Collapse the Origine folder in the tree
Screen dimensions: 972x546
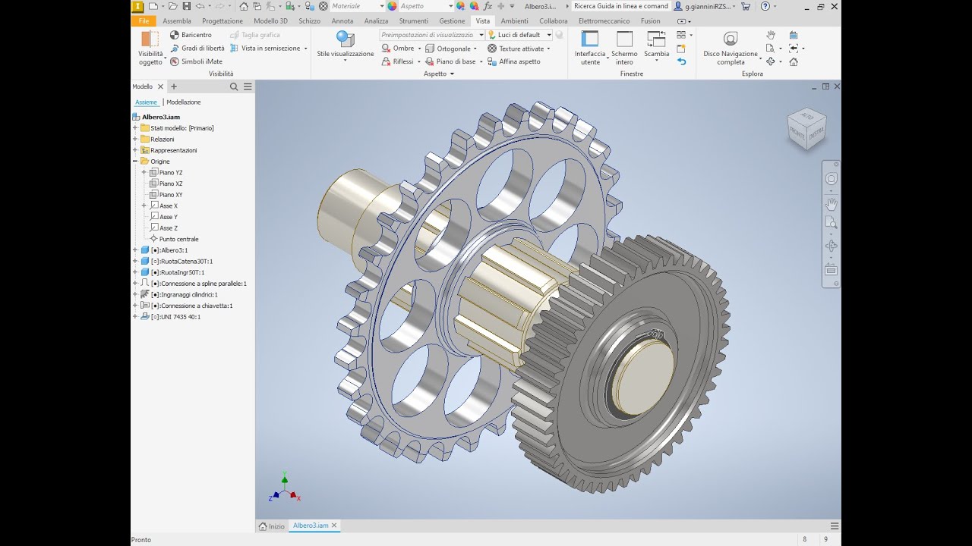(135, 162)
